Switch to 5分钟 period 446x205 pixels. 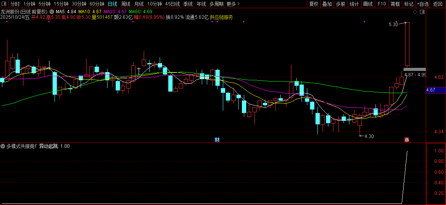click(44, 4)
